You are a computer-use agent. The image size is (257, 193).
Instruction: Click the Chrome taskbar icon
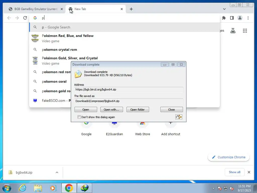pyautogui.click(x=69, y=188)
